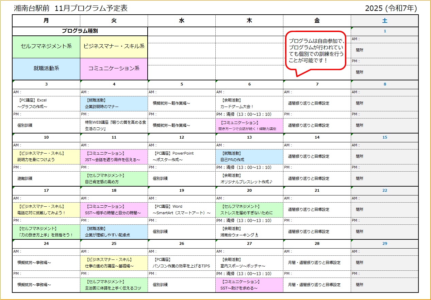Click the プログラム種別 heading cell
This screenshot has width=431, height=300.
coord(80,31)
